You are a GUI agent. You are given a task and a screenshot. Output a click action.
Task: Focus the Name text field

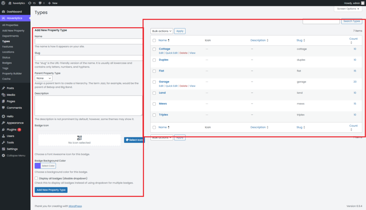click(x=89, y=41)
